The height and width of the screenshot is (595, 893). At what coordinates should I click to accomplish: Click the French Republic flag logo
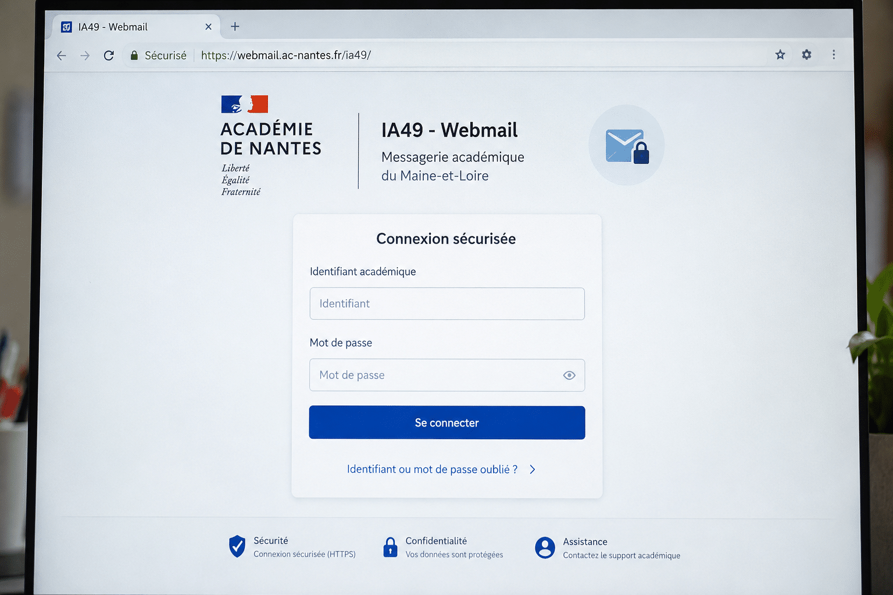pyautogui.click(x=244, y=104)
